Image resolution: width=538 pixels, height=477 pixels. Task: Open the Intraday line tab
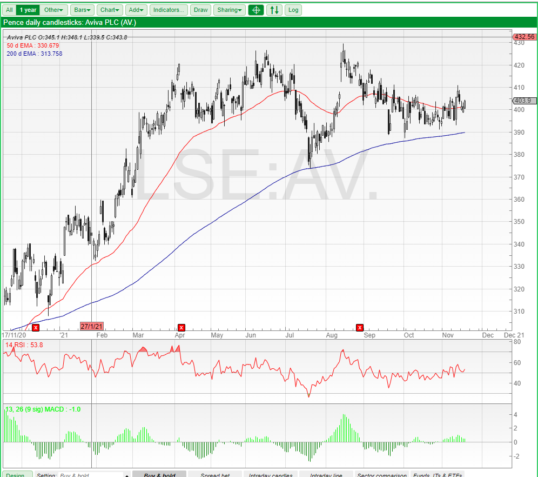[x=326, y=474]
